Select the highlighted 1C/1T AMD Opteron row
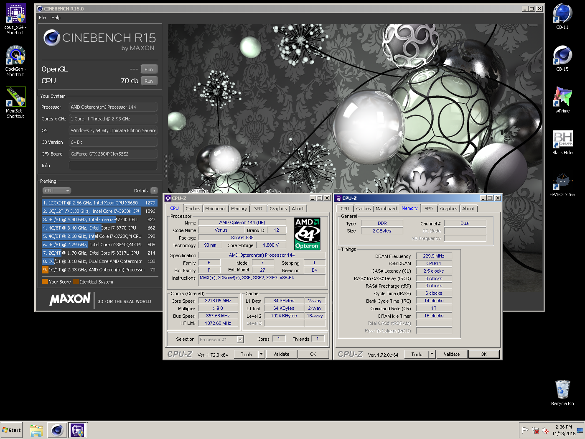This screenshot has height=439, width=585. (x=99, y=270)
